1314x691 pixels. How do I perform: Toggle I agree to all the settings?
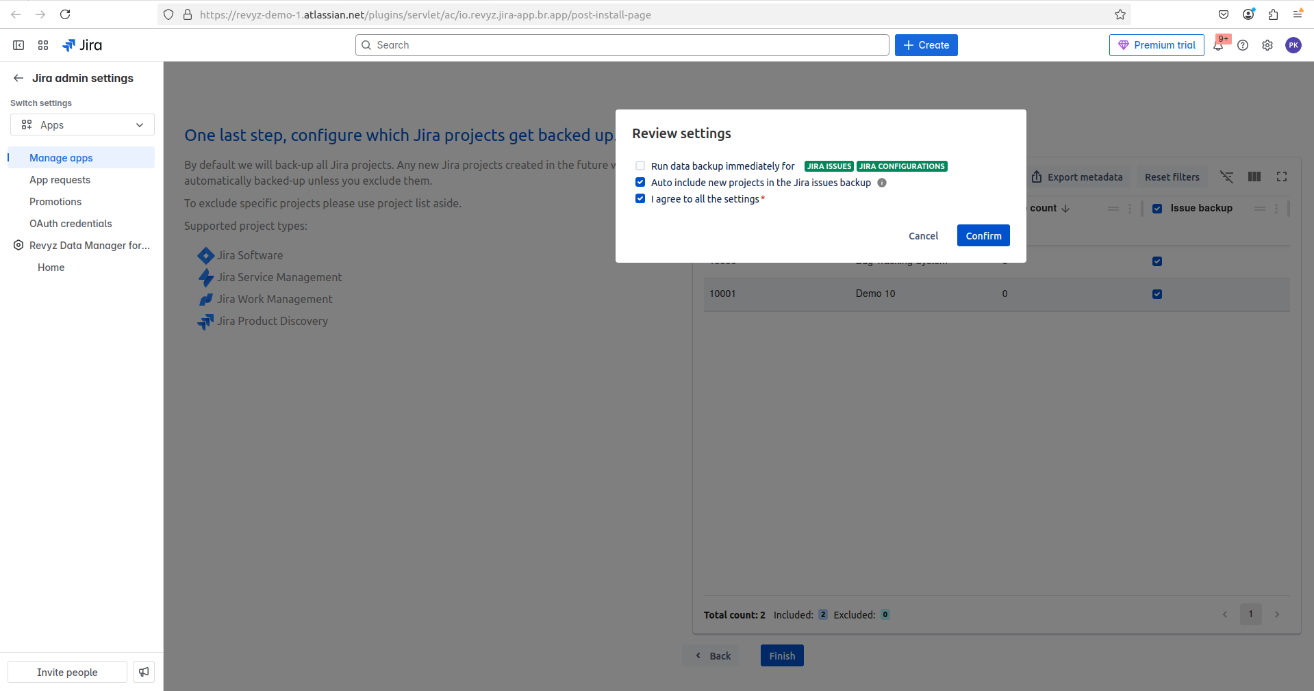point(640,199)
